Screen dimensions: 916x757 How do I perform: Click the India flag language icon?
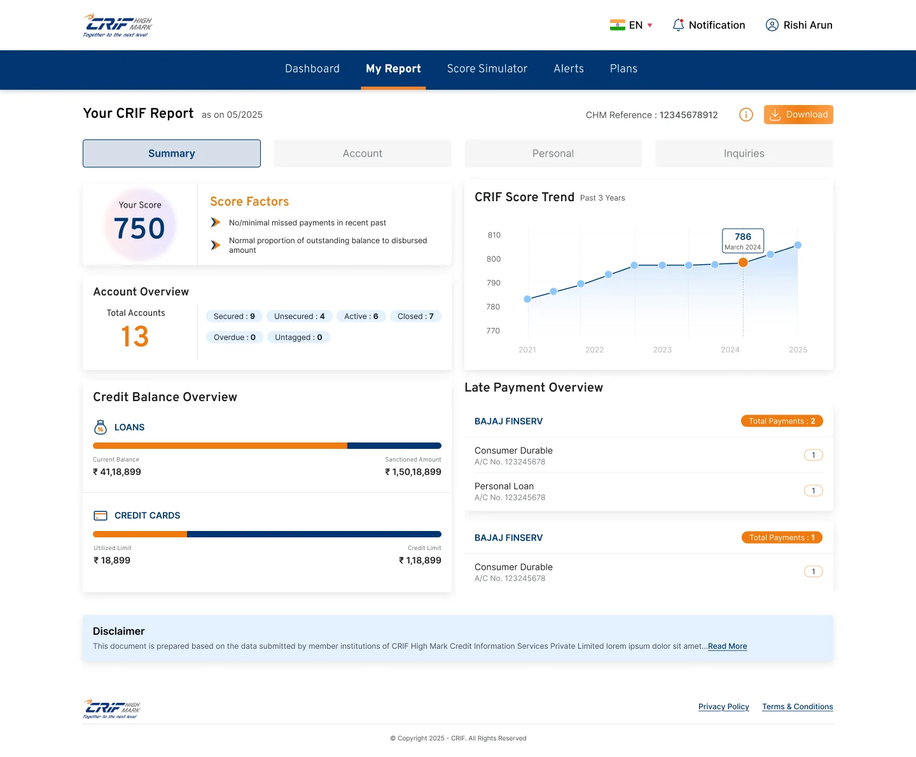pyautogui.click(x=617, y=25)
